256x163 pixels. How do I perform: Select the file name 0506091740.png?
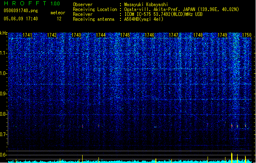click(x=21, y=11)
